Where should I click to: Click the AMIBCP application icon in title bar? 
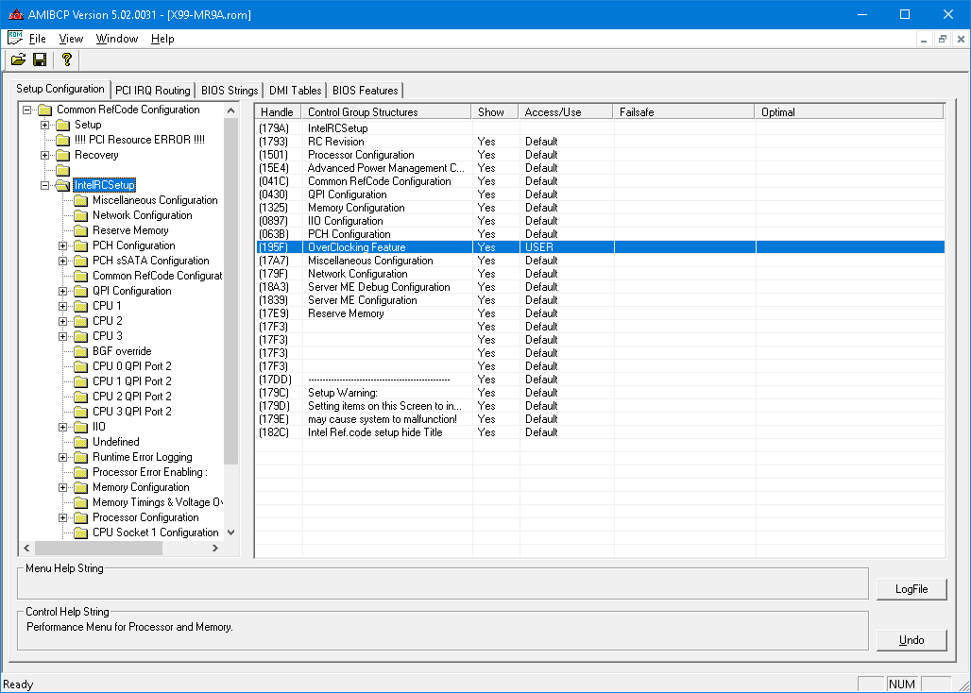(x=15, y=14)
